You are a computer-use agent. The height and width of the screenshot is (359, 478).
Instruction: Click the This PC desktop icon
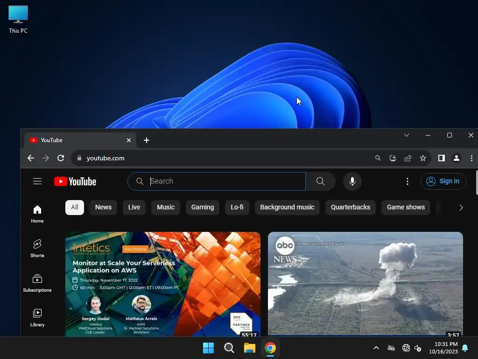tap(18, 19)
